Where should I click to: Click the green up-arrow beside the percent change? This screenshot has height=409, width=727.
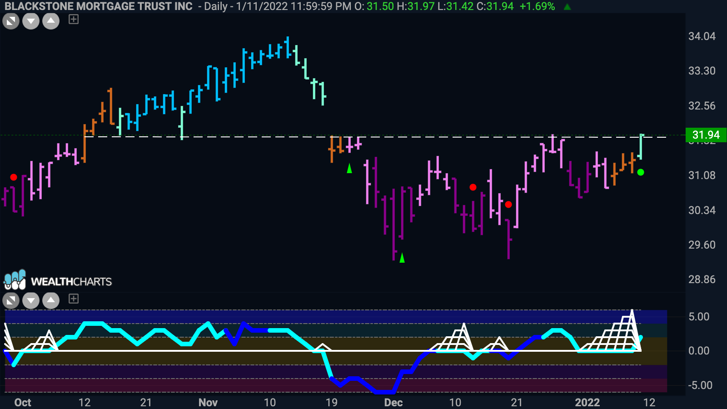point(567,6)
